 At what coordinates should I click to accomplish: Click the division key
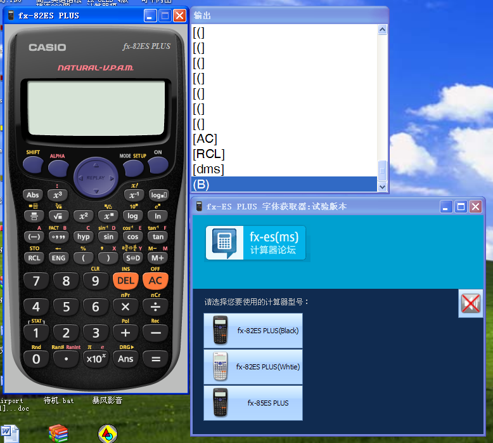(x=155, y=307)
